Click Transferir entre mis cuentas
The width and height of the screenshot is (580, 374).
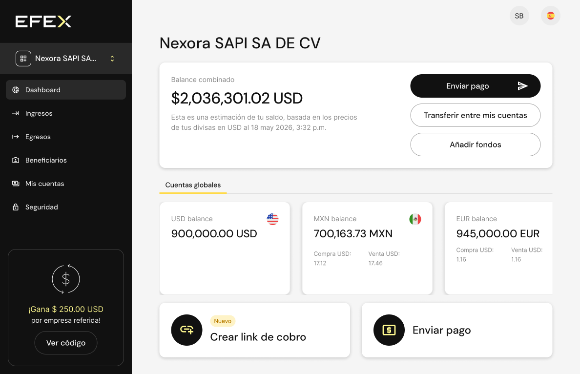[x=476, y=115]
